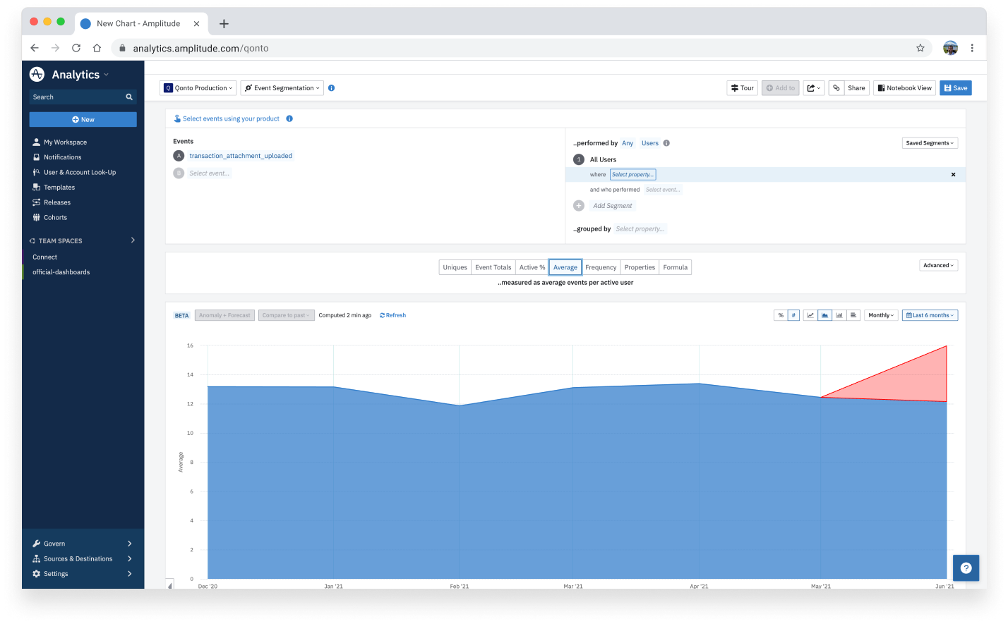Switch to horizontal bar list view

pos(853,315)
